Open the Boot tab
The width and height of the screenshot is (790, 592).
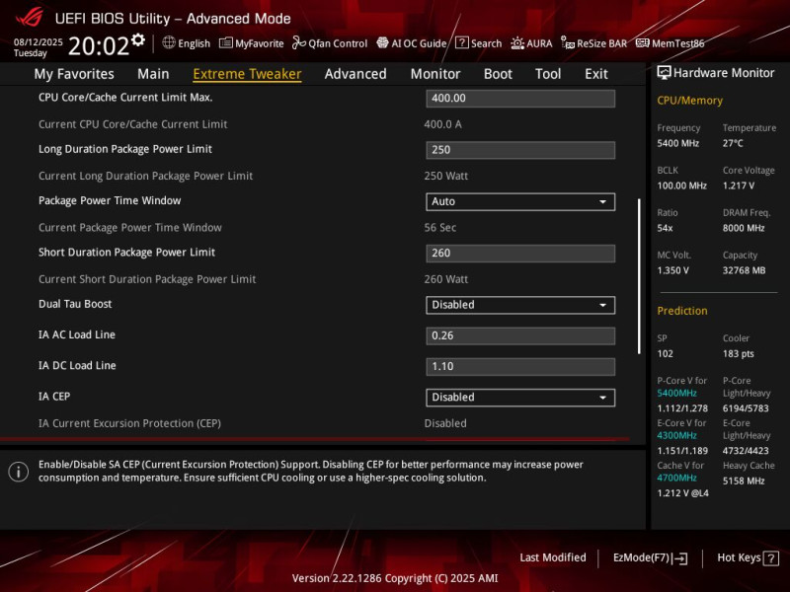coord(498,74)
